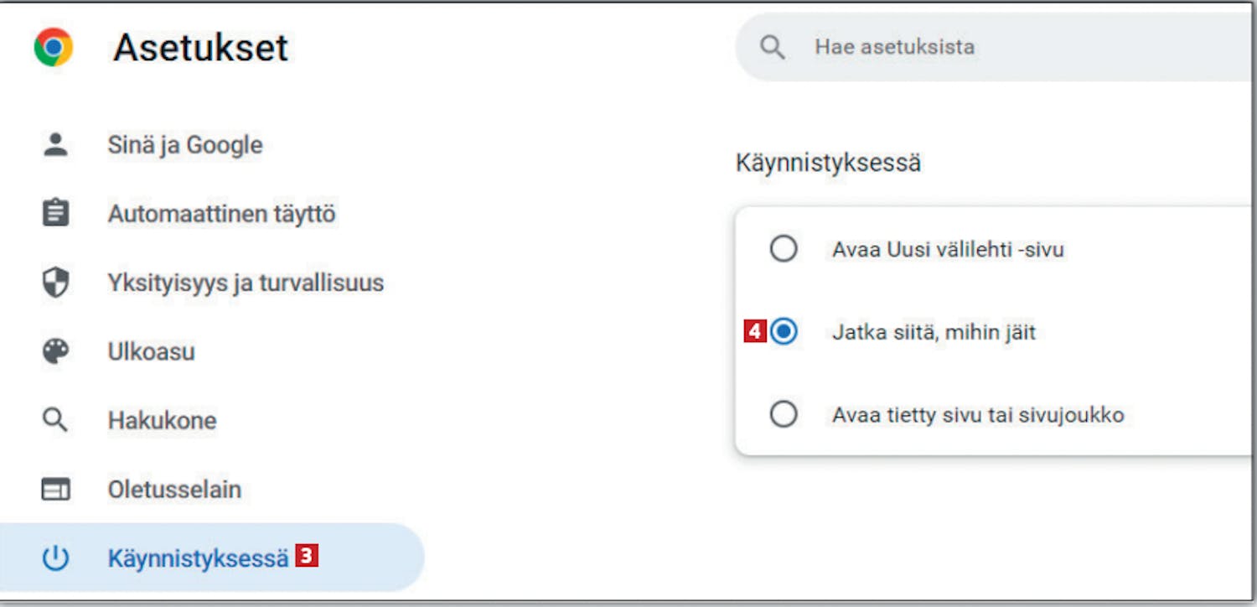
Task: Select the Jatka siitä, mihin jäit radio button
Action: [x=784, y=332]
